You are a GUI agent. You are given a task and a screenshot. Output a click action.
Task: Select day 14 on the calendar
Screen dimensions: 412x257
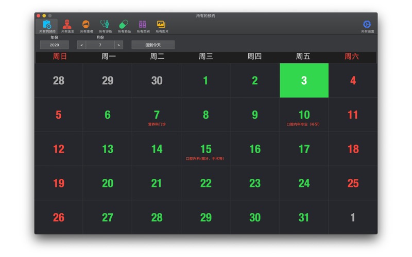[x=157, y=149]
